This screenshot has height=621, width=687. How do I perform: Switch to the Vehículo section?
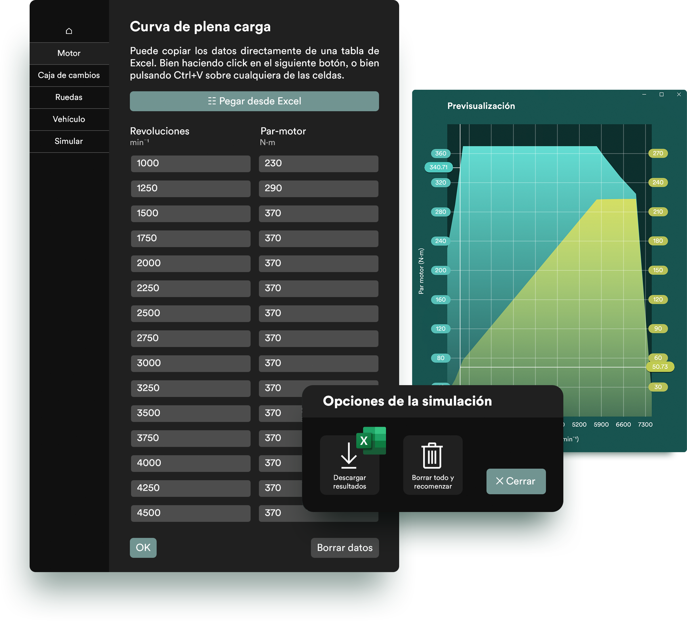click(69, 119)
